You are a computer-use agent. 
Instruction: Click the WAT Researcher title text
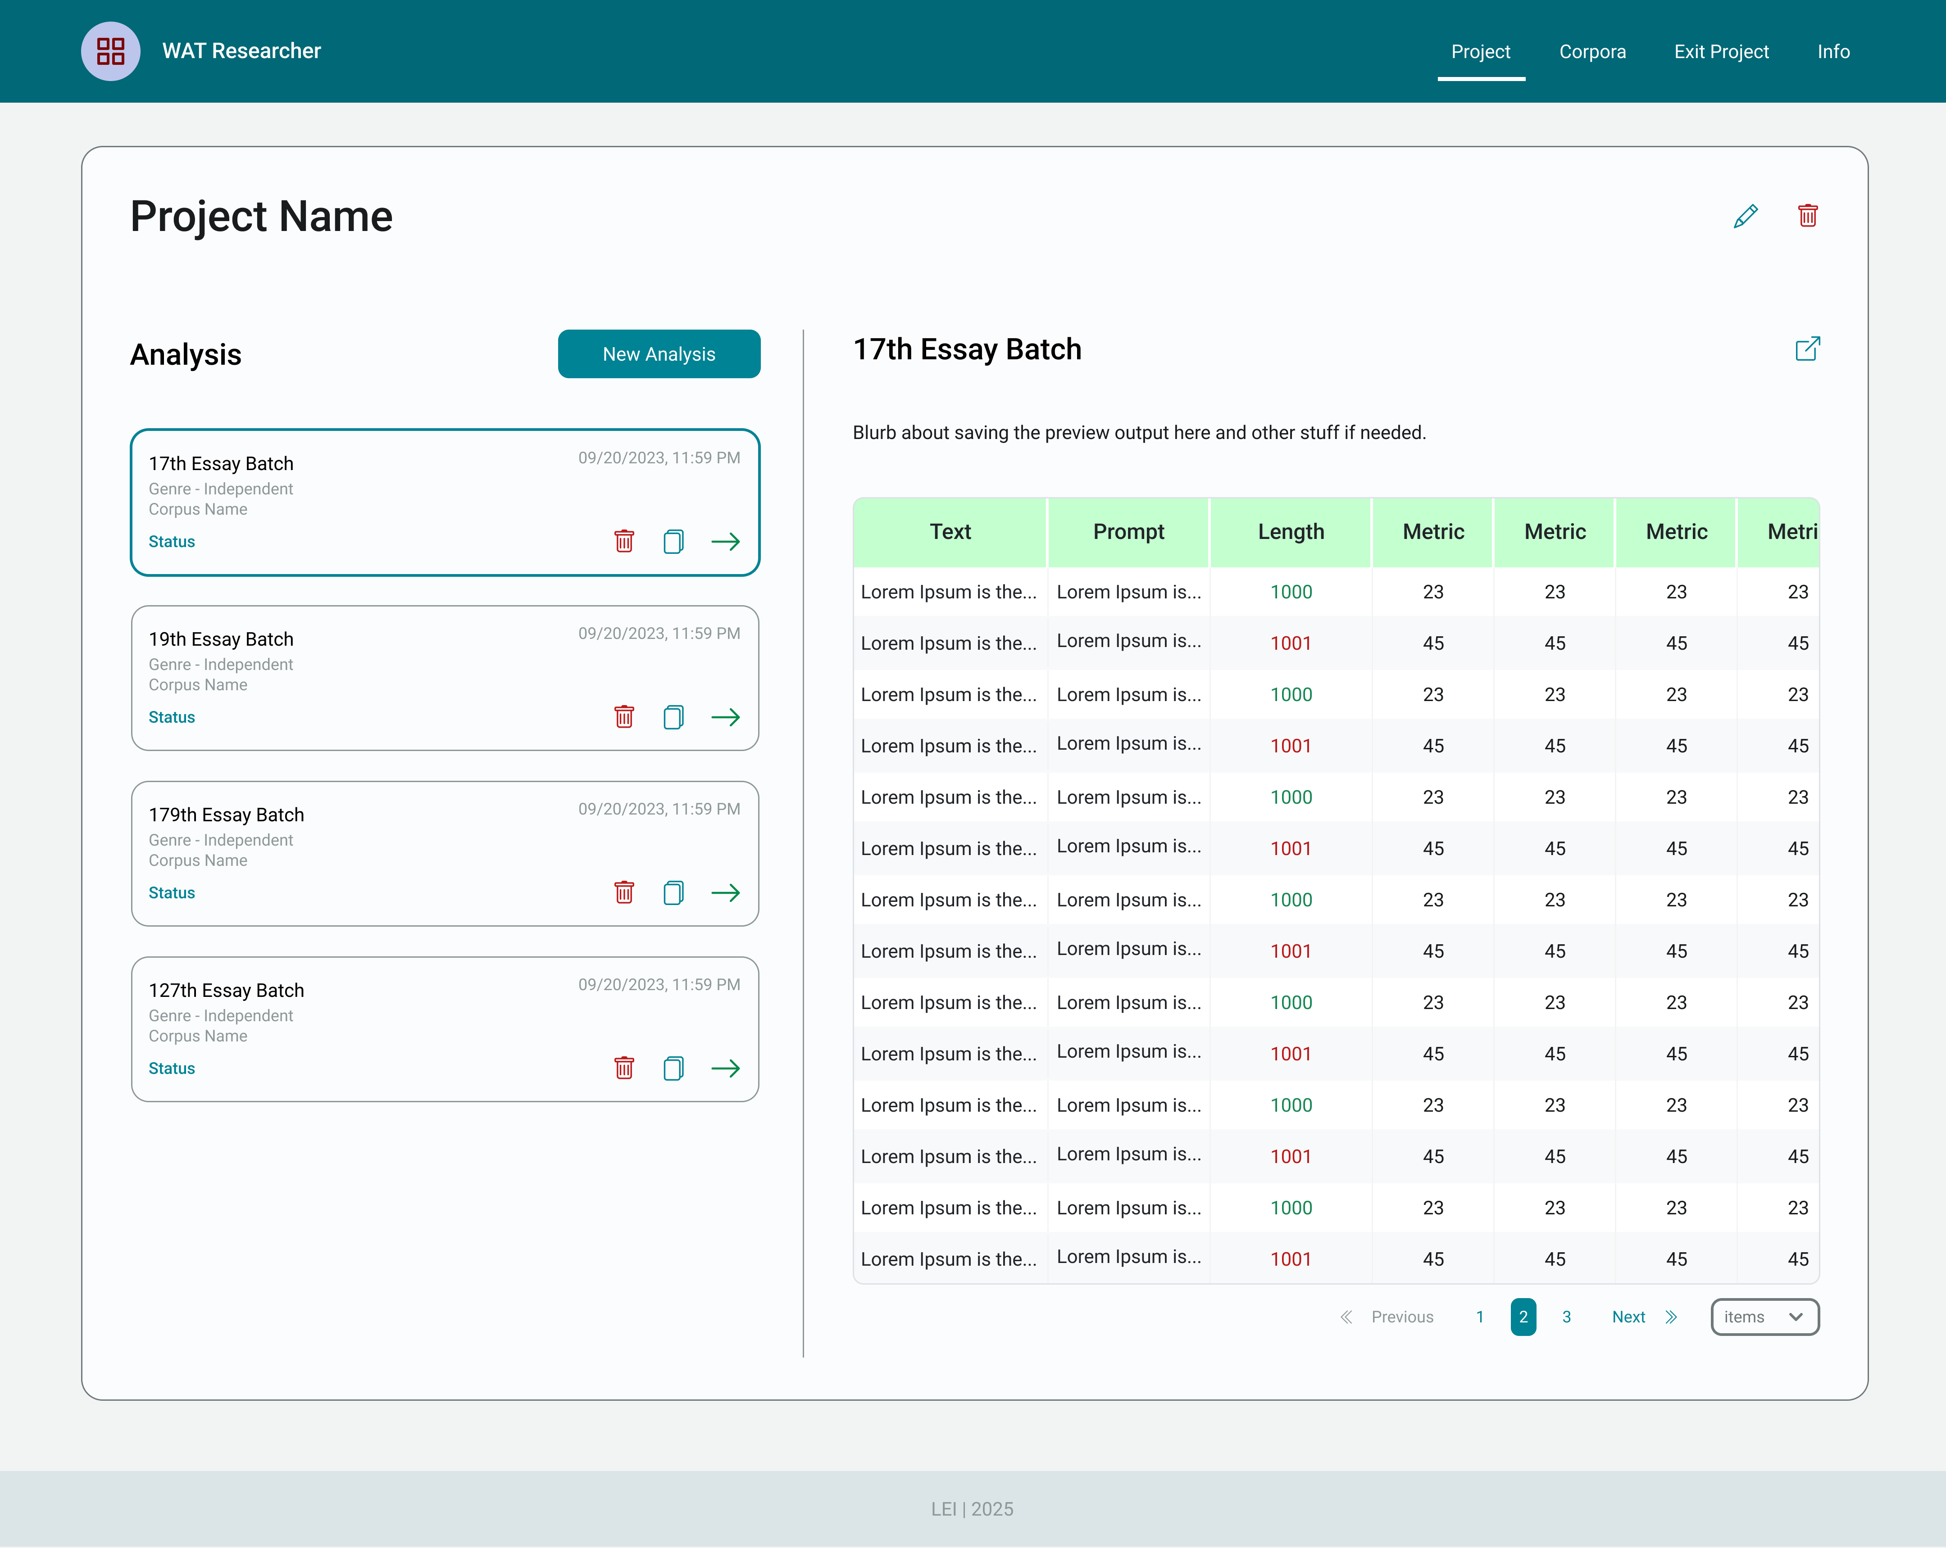(242, 51)
